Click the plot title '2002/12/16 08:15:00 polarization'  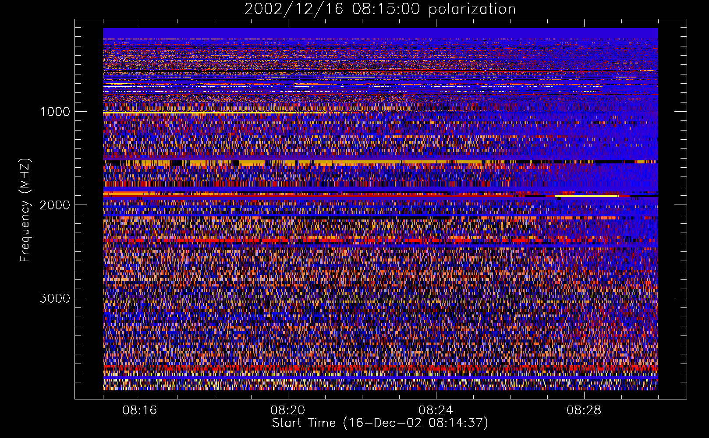[380, 9]
